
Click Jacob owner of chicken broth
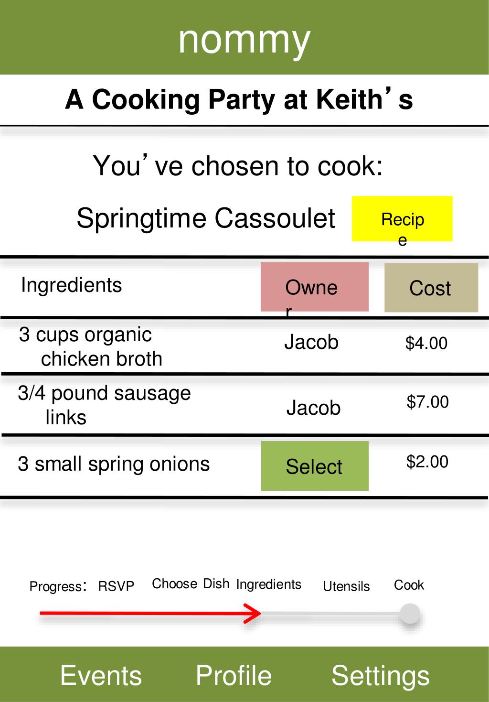coord(311,342)
